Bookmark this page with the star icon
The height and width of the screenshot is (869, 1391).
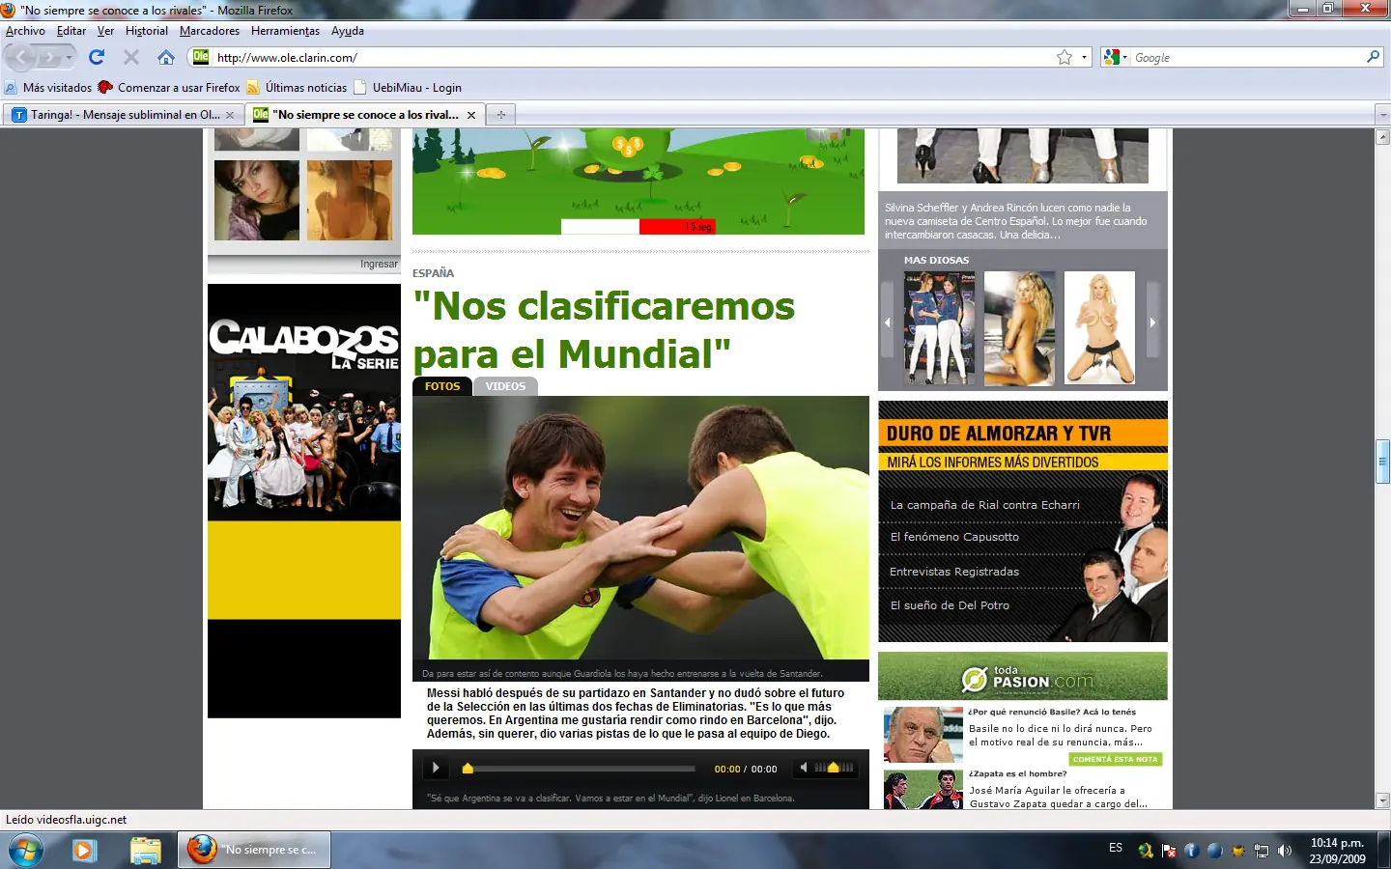tap(1065, 57)
